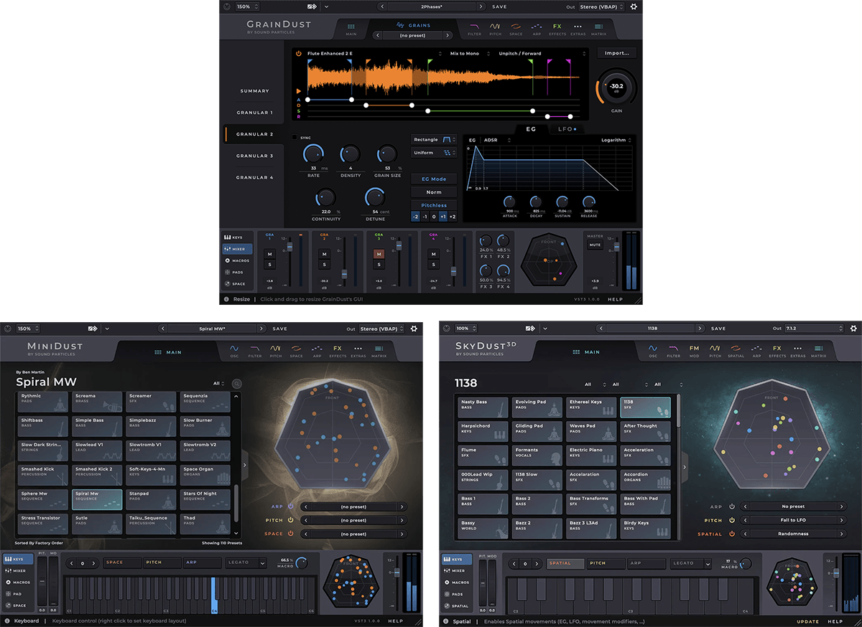The image size is (862, 627).
Task: Open the Rectangle shape dropdown
Action: pos(435,139)
